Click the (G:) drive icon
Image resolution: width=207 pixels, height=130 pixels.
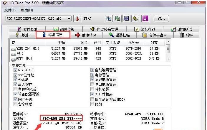pos(13,54)
